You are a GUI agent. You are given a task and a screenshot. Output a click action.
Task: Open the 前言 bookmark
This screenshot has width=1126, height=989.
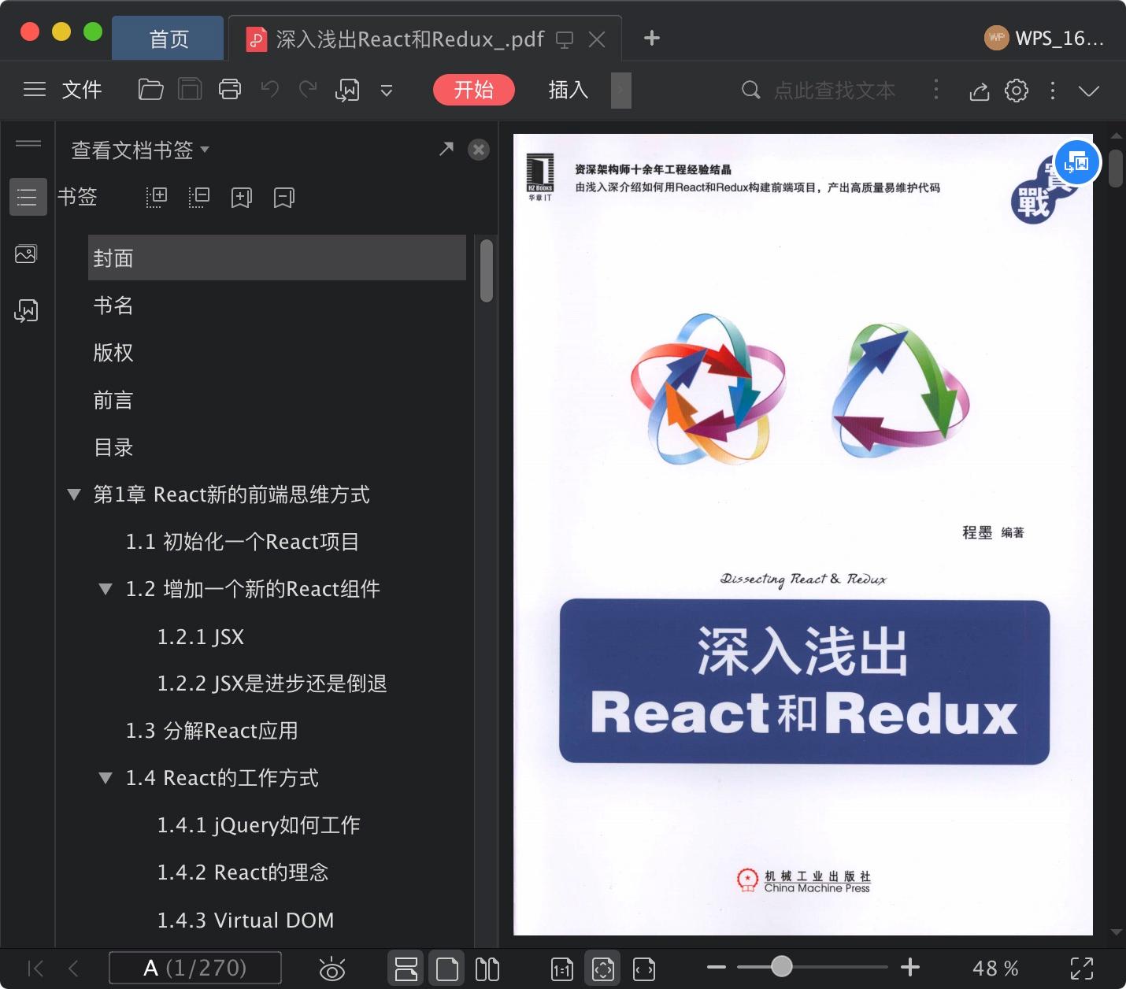pyautogui.click(x=113, y=400)
